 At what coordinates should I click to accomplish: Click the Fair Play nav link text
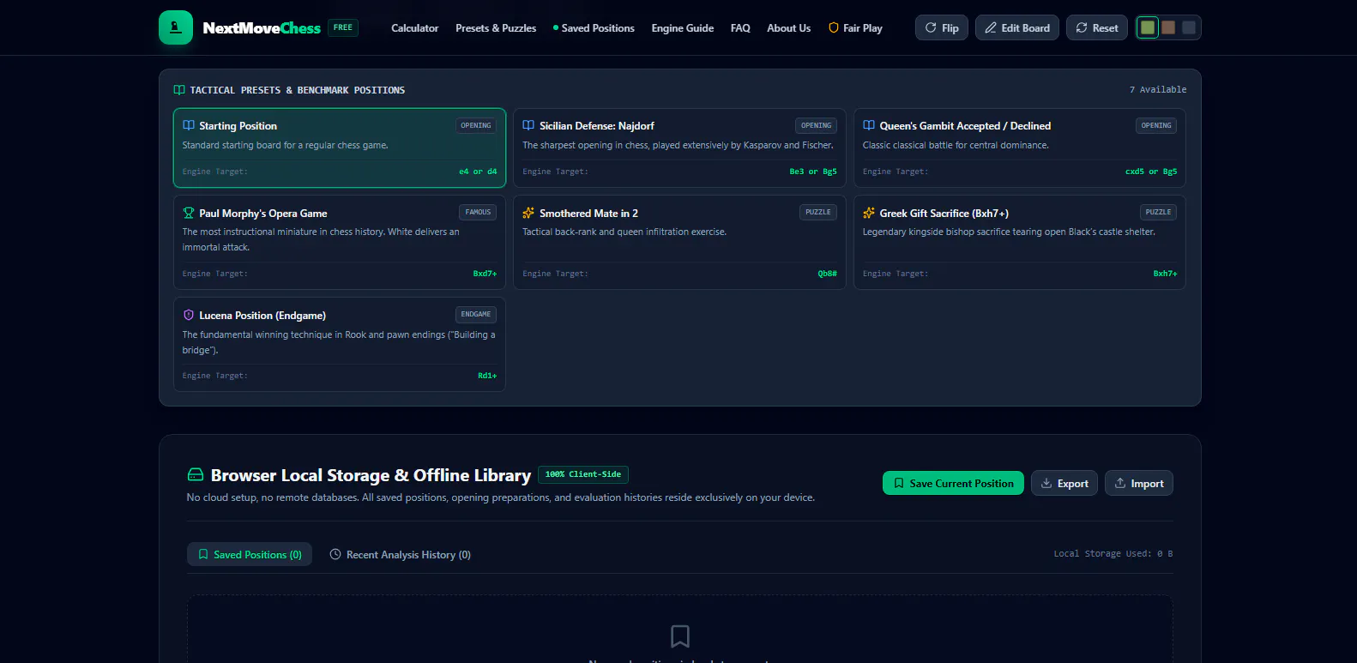pyautogui.click(x=863, y=28)
